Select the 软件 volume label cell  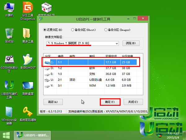92,68
